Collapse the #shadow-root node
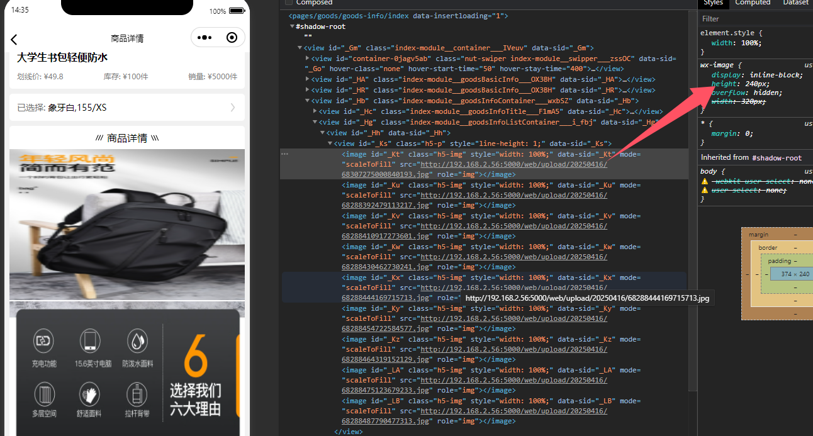813x436 pixels. pos(292,26)
